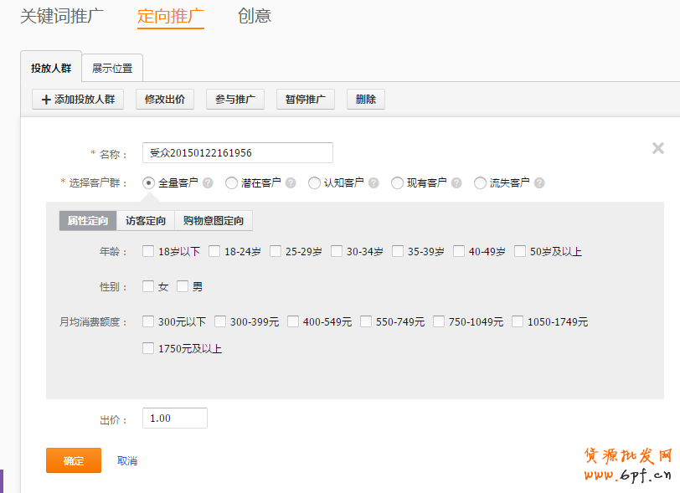Click the help icon beside 现有客户
Image resolution: width=680 pixels, height=493 pixels.
456,182
